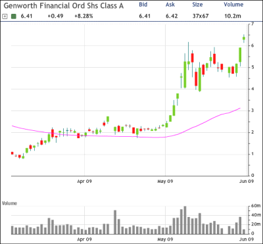Image resolution: width=263 pixels, height=244 pixels.
Task: Click the Jun 09 label on price chart axis
Action: (x=247, y=182)
